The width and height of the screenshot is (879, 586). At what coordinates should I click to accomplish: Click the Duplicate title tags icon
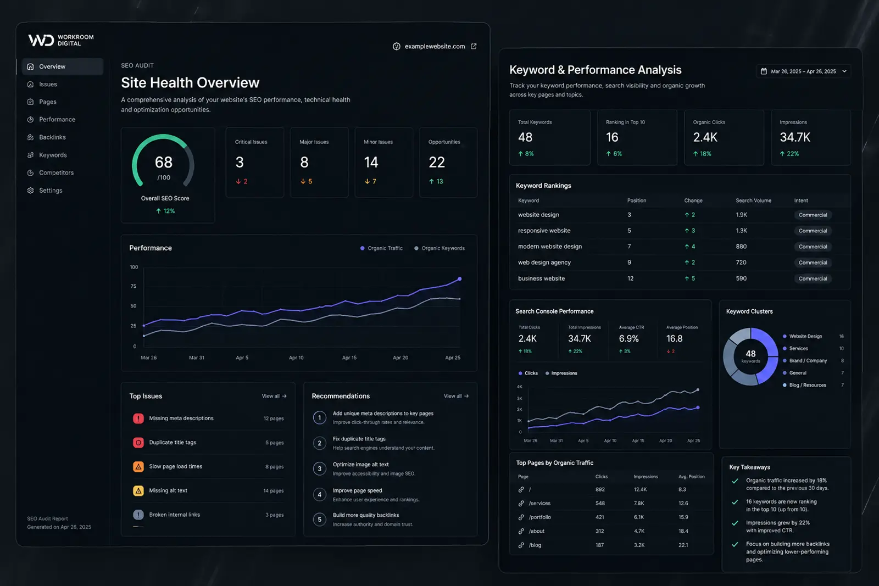pyautogui.click(x=138, y=443)
